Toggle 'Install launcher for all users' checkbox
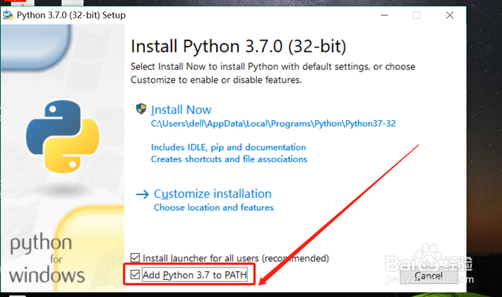The width and height of the screenshot is (502, 297). (x=135, y=258)
